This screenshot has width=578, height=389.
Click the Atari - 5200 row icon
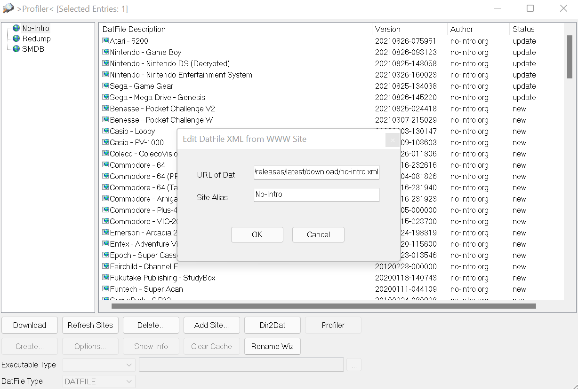[106, 40]
